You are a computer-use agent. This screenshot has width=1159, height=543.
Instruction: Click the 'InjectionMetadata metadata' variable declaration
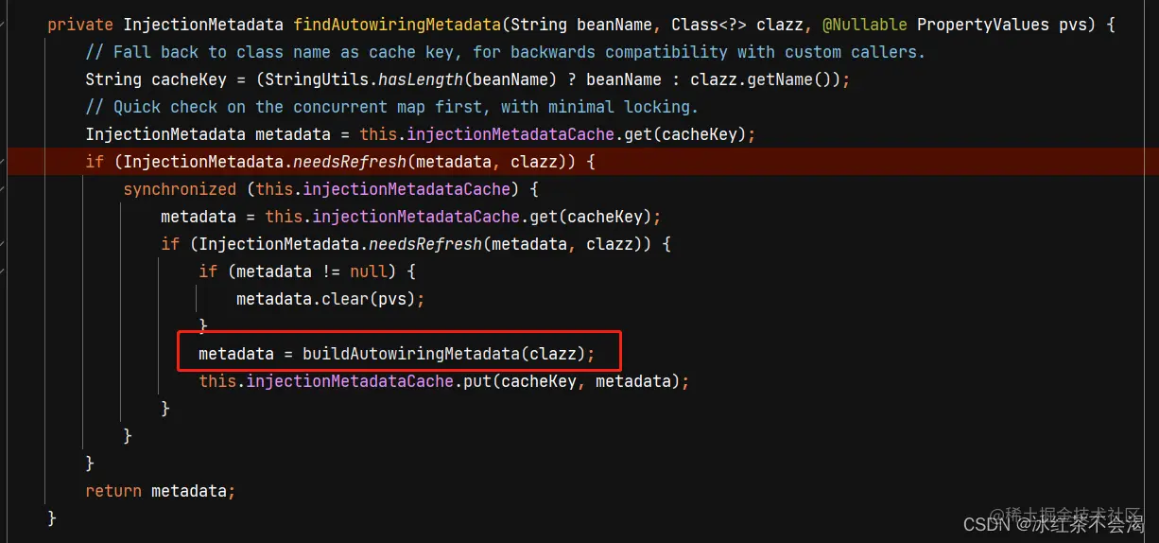208,134
